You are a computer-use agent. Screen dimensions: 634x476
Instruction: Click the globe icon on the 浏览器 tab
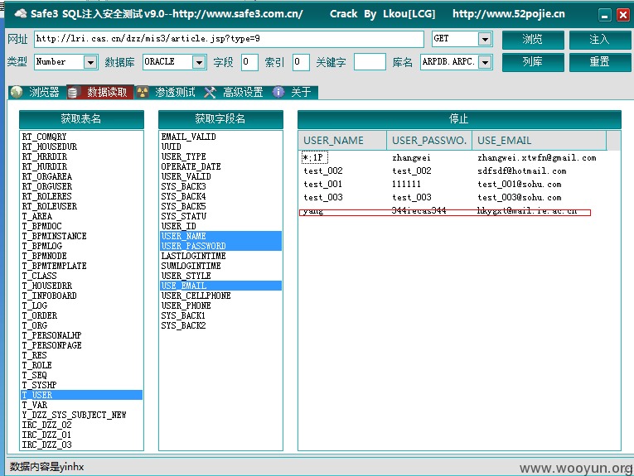tap(17, 93)
